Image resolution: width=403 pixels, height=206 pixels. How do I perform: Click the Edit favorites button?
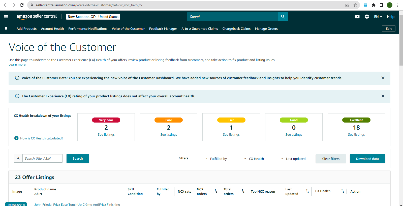pos(389,28)
